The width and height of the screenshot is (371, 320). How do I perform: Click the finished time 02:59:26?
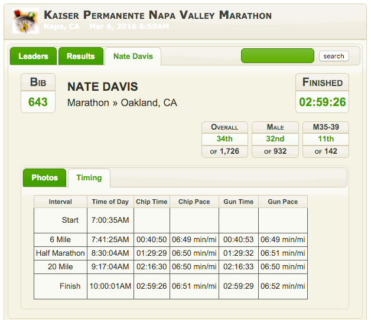(x=322, y=102)
